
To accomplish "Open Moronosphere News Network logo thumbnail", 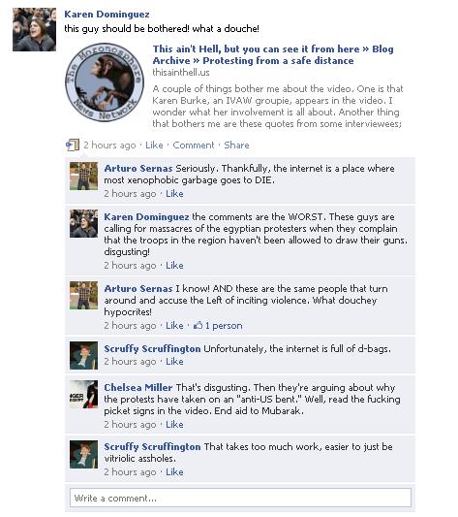I will [105, 82].
